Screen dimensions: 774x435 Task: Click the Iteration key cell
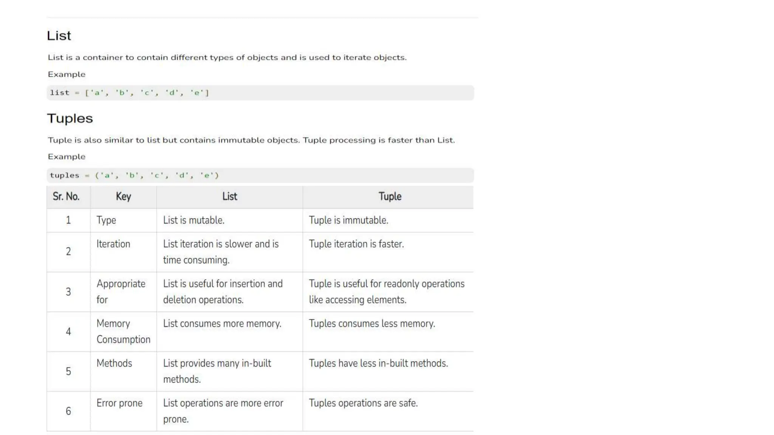[x=123, y=252]
